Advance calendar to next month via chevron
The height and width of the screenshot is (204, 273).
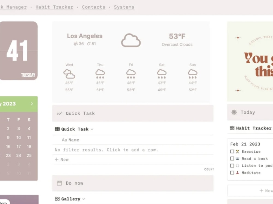(31, 104)
